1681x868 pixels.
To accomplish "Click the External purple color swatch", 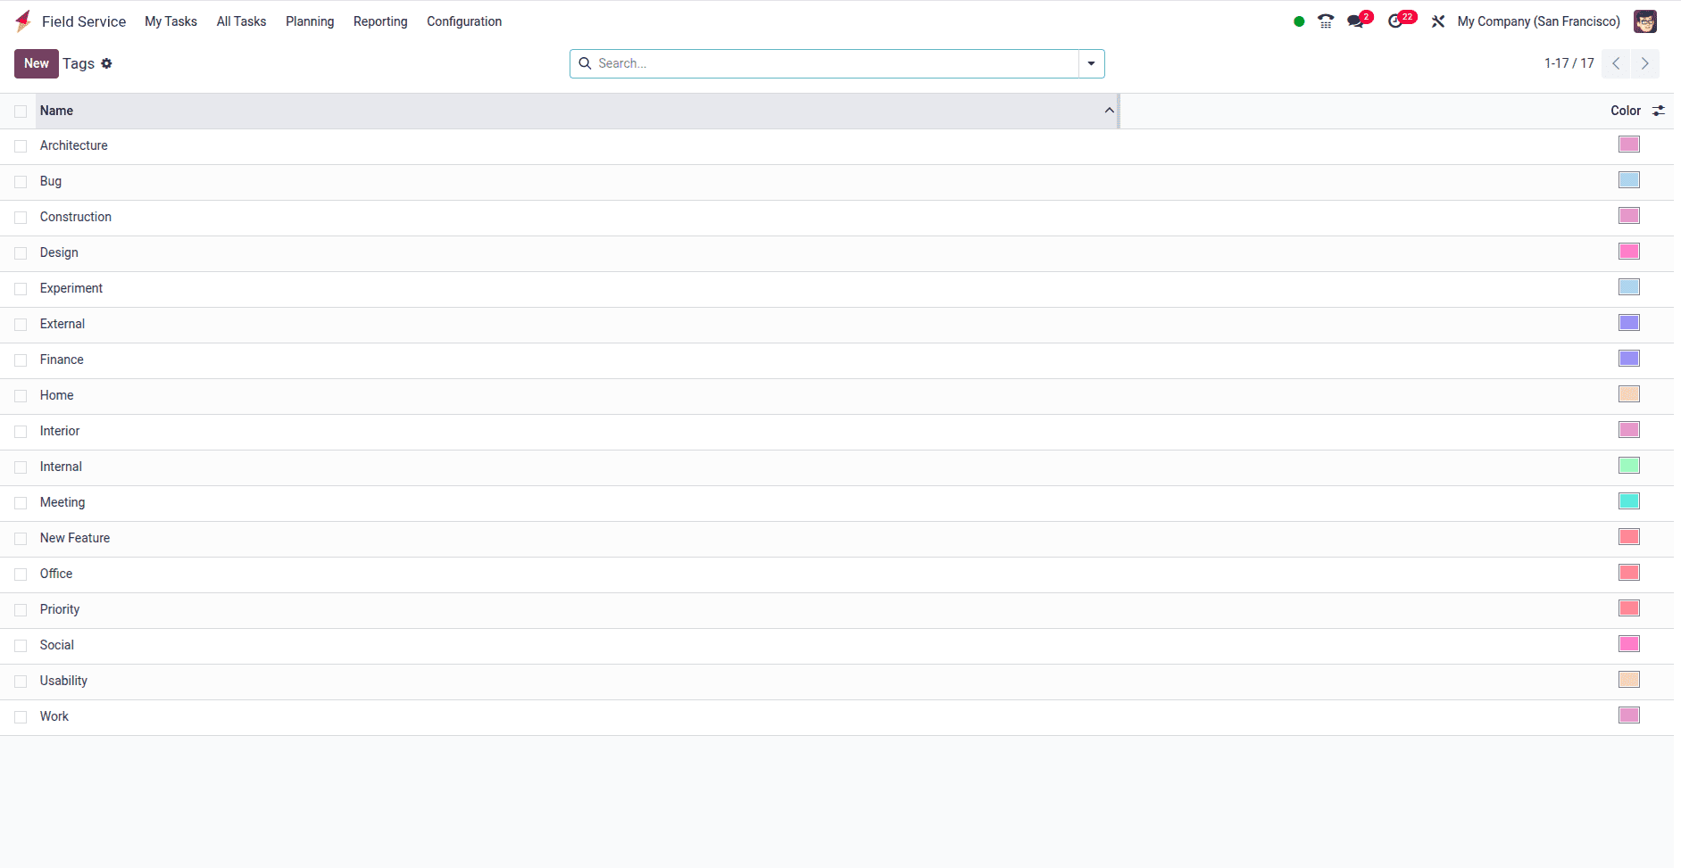I will (1629, 323).
